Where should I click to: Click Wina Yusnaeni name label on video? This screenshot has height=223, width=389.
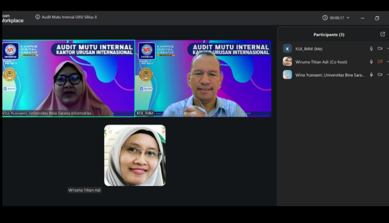[x=47, y=113]
